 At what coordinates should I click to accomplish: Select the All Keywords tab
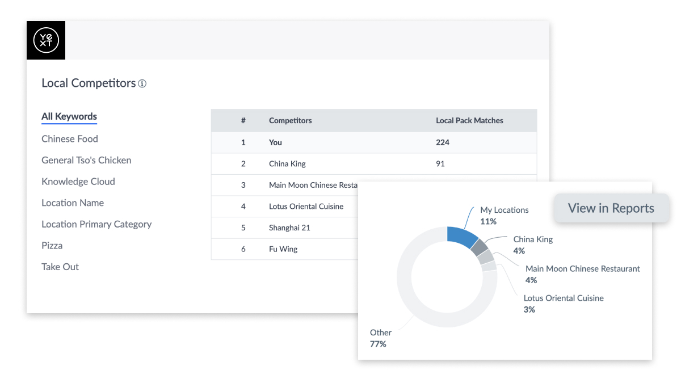coord(69,117)
